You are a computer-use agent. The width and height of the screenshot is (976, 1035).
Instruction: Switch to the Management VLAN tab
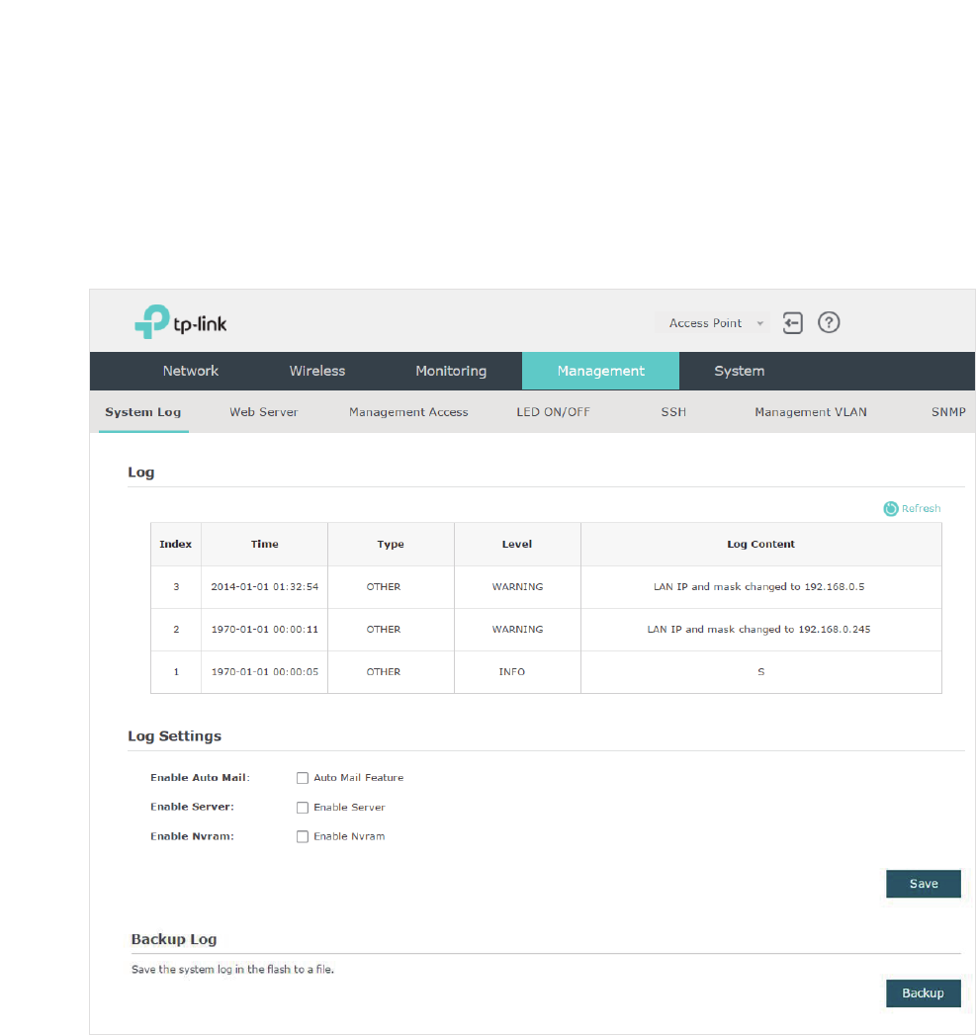pos(811,412)
